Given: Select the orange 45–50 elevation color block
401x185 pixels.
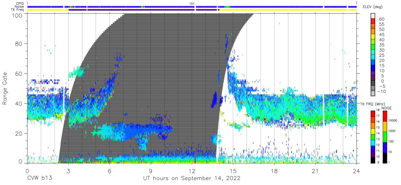Looking at the screenshot, I should 373,32.
